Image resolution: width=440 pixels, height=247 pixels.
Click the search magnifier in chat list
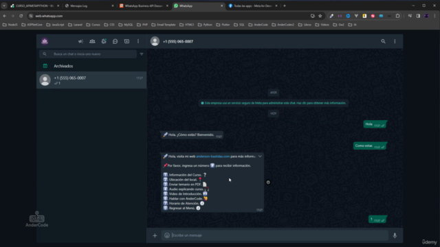pyautogui.click(x=45, y=54)
